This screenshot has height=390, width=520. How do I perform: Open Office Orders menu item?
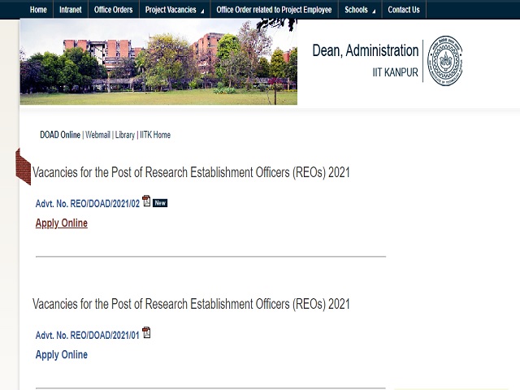click(114, 10)
